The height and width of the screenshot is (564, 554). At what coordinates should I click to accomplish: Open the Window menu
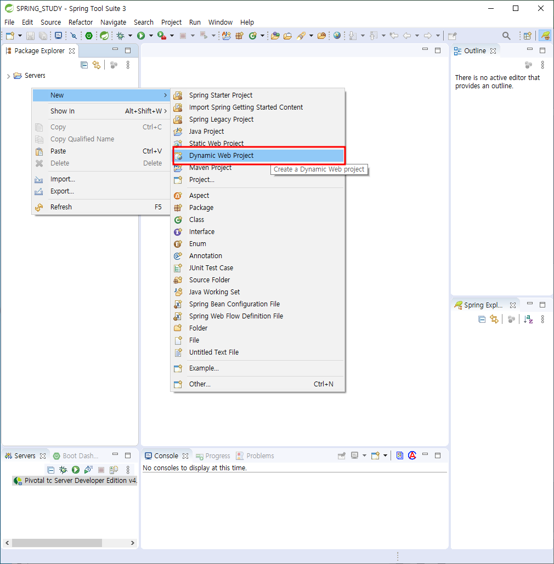(x=221, y=22)
